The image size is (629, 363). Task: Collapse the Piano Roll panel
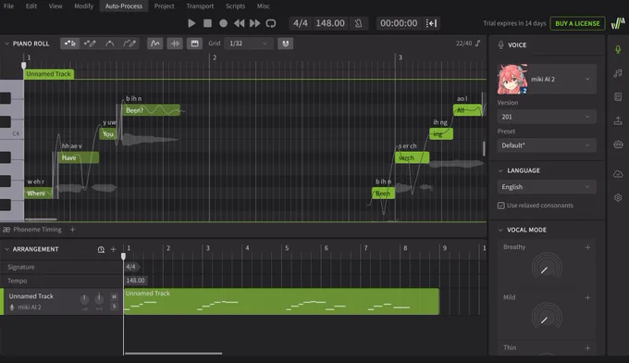point(6,44)
